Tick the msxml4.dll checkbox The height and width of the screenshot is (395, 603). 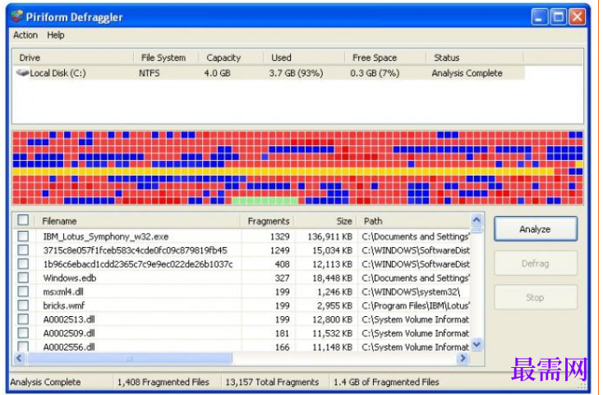coord(23,292)
